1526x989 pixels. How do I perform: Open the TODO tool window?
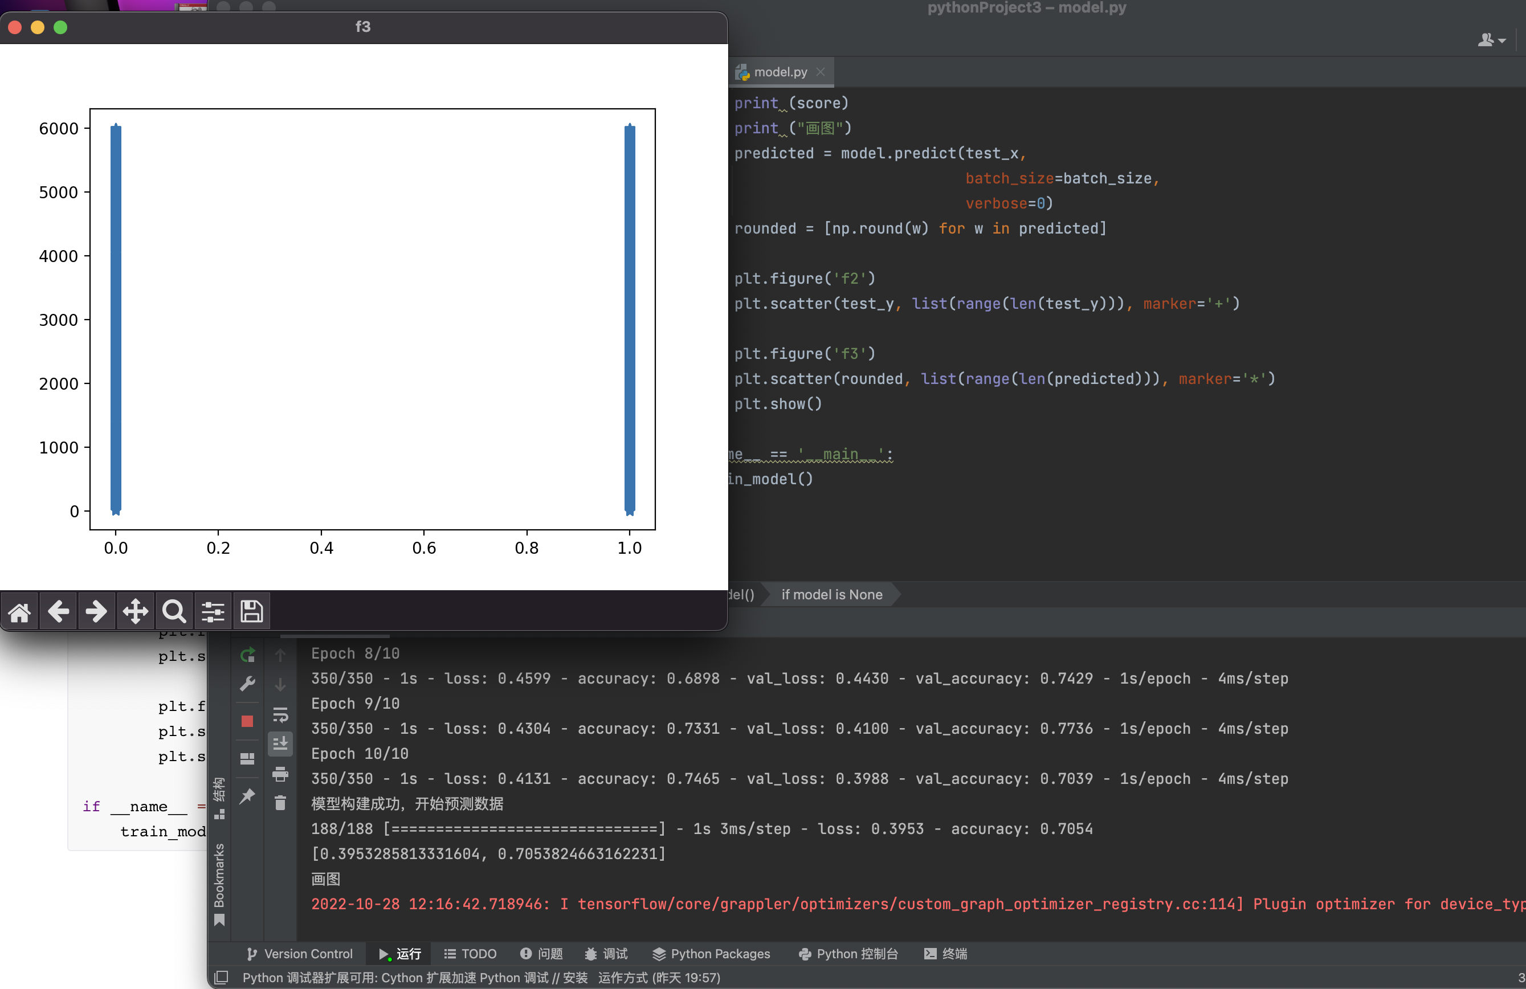click(470, 954)
